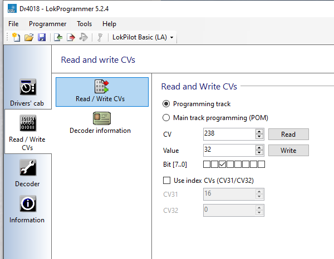Click the toolbar grip handle at left
The image size is (334, 259).
[x=7, y=37]
